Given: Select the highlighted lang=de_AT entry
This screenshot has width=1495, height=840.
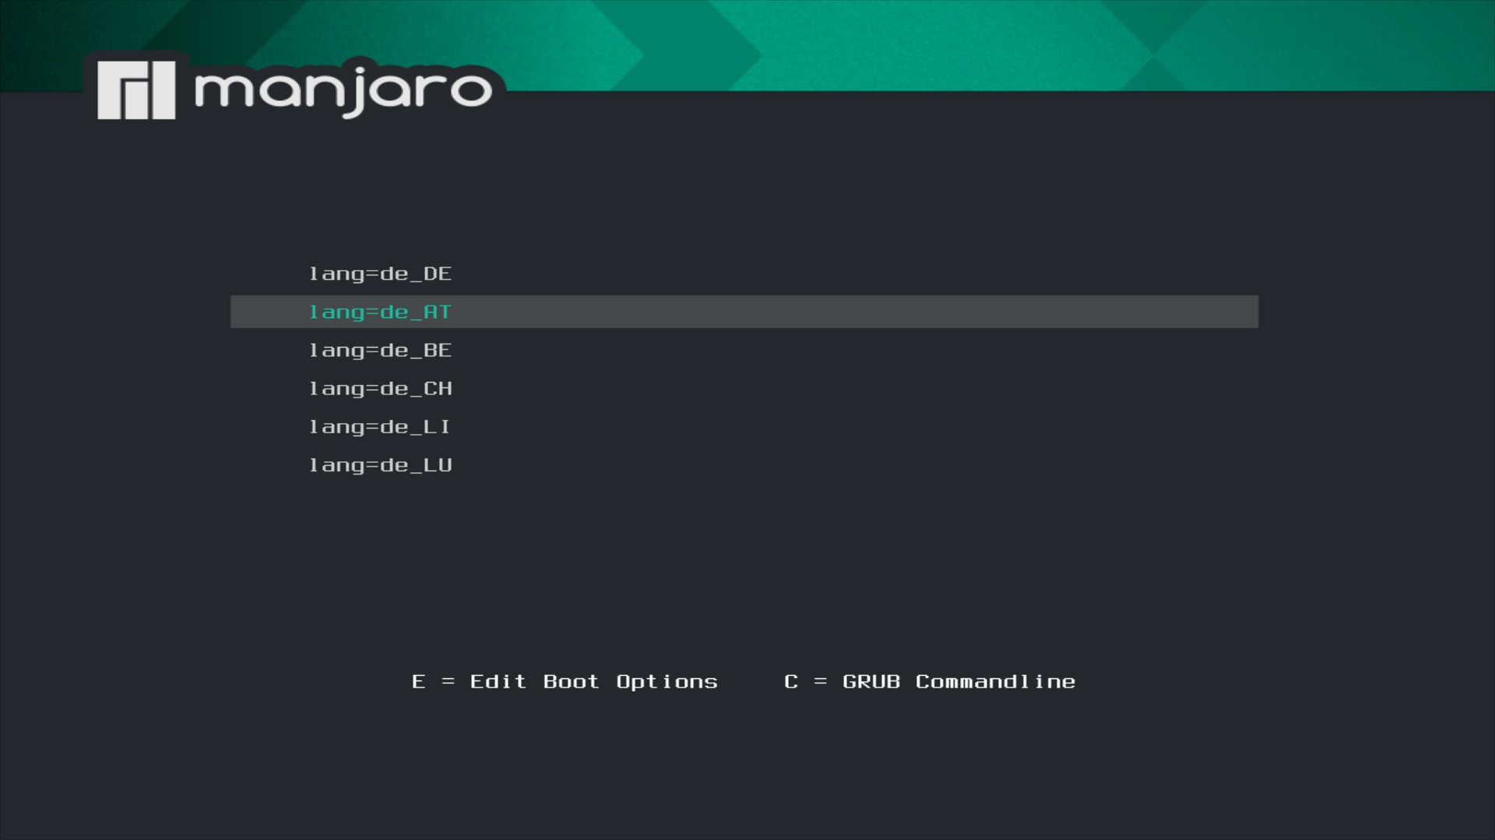Looking at the screenshot, I should pos(380,311).
